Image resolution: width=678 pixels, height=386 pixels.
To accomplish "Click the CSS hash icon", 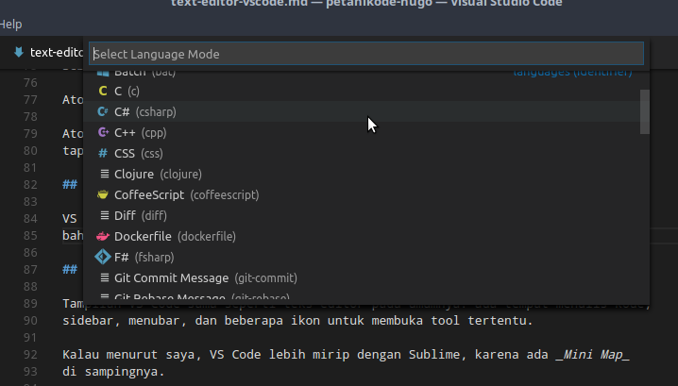I will (x=103, y=153).
